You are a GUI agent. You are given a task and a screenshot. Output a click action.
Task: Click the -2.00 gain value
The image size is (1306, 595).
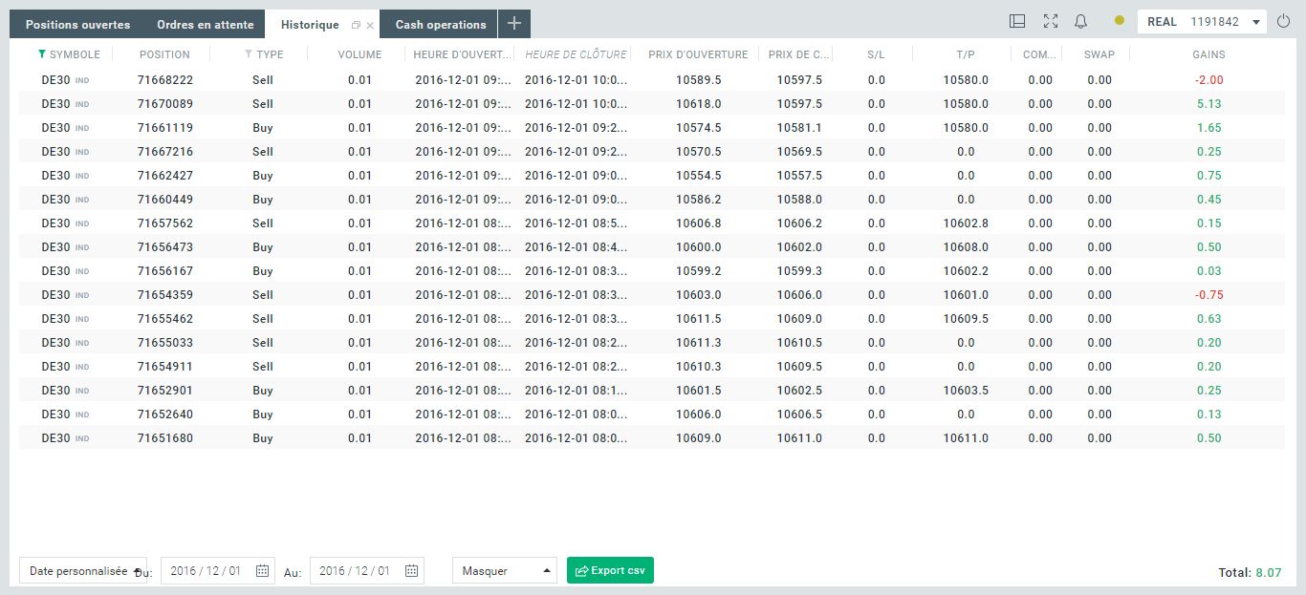click(1208, 80)
